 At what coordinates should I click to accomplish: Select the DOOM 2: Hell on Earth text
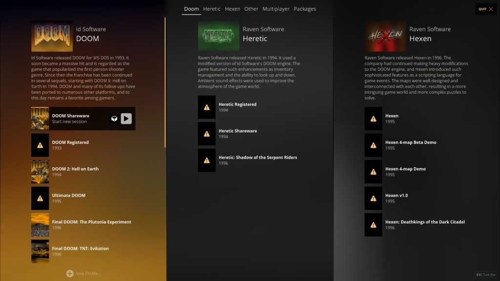coord(75,169)
